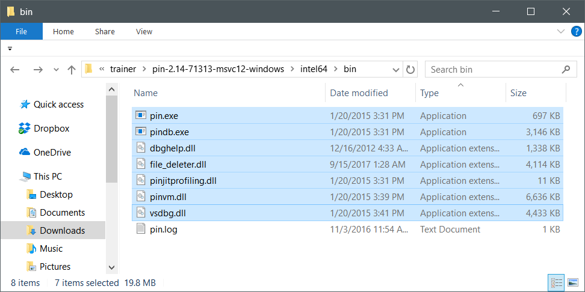Go up one folder level arrow
Image resolution: width=585 pixels, height=292 pixels.
click(x=72, y=70)
